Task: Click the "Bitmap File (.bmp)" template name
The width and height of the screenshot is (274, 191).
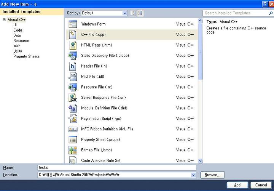Action: pos(96,150)
